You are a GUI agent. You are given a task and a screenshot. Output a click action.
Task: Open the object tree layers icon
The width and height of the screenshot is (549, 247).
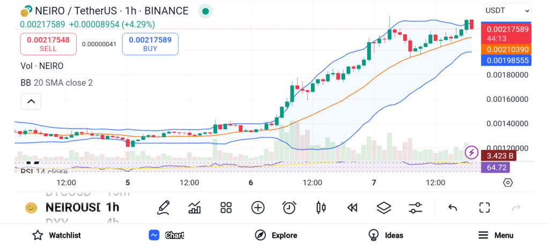point(384,207)
